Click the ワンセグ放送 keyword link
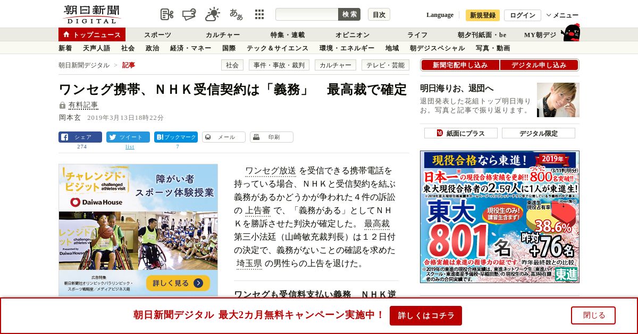The width and height of the screenshot is (638, 334). [271, 171]
